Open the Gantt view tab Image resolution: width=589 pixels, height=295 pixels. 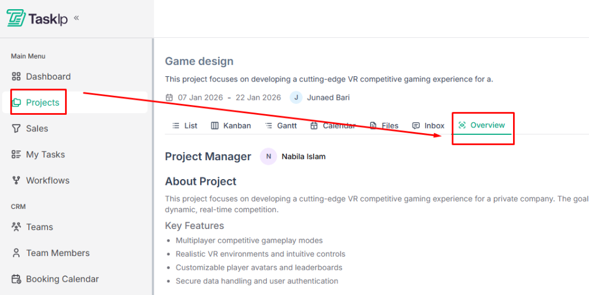281,126
